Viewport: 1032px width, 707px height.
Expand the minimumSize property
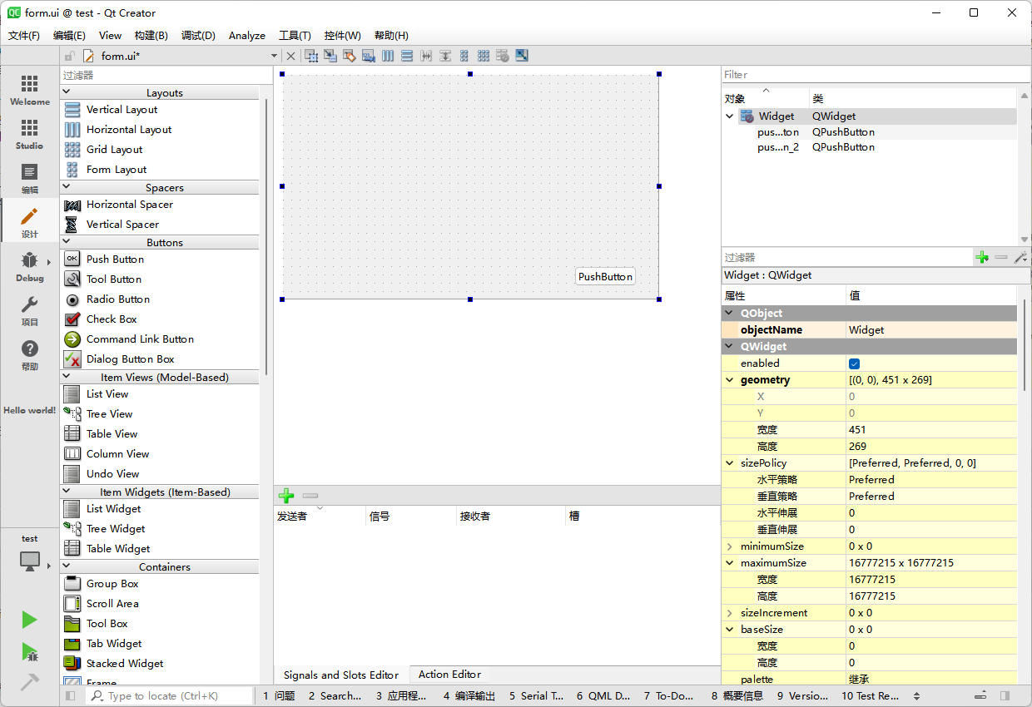coord(730,546)
